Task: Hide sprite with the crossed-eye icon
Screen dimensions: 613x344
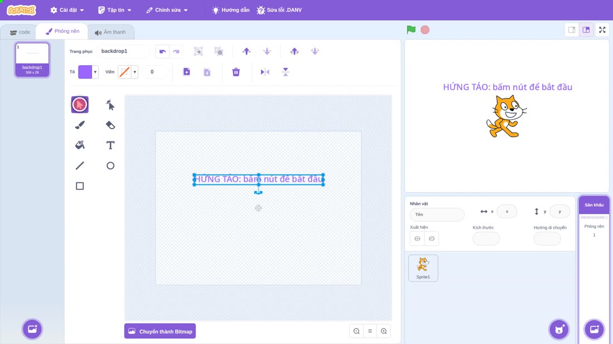Action: [431, 239]
